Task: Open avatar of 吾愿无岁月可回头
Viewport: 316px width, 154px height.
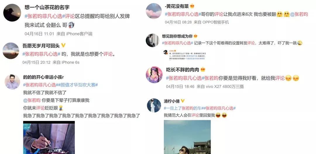Action: (x=11, y=51)
